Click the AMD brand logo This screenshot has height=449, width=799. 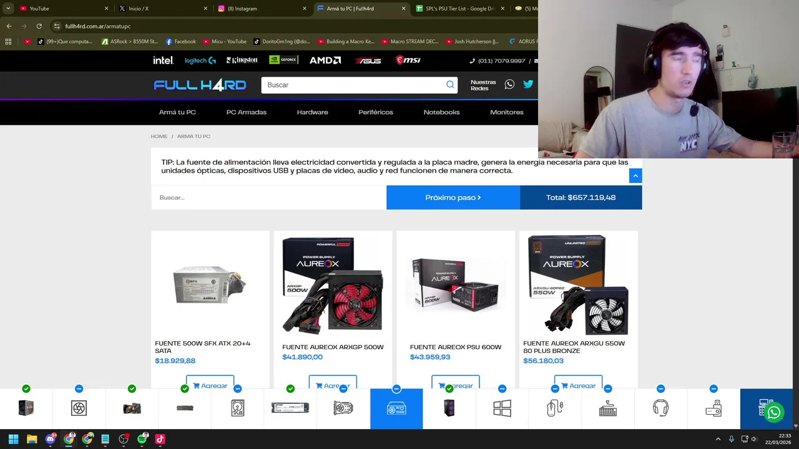(x=325, y=60)
